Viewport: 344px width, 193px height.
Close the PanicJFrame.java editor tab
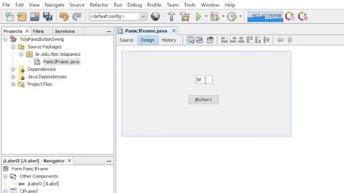pyautogui.click(x=174, y=31)
